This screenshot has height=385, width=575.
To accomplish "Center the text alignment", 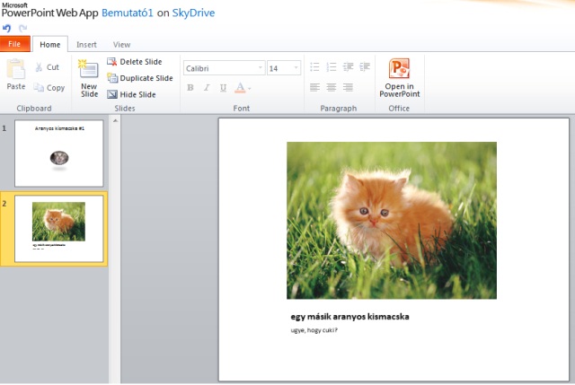I will click(332, 87).
